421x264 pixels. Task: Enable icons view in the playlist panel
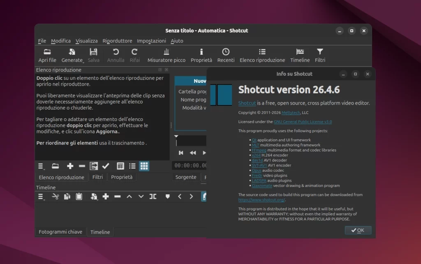(144, 166)
